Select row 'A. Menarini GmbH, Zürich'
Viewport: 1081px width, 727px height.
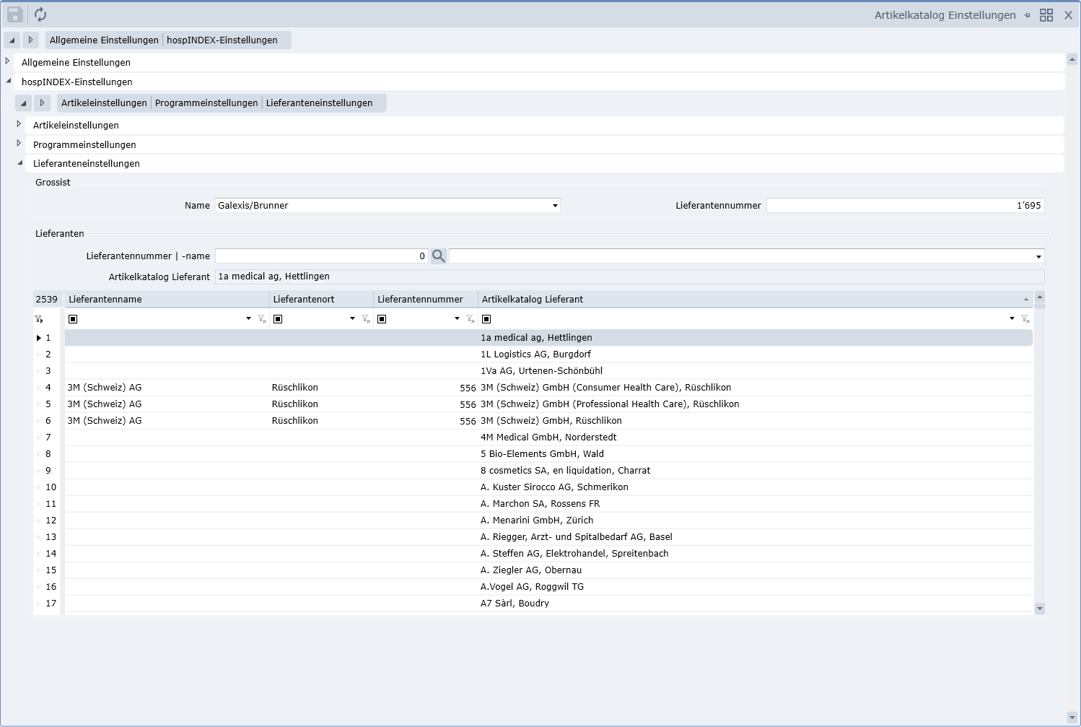coord(548,521)
